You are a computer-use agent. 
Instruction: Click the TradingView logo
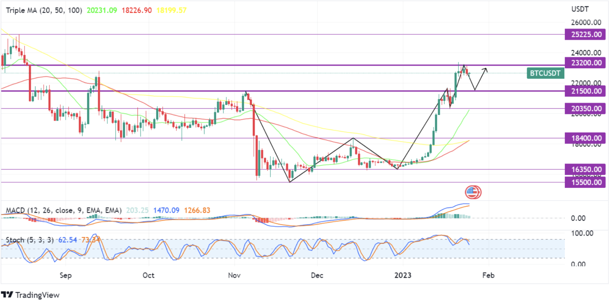[30, 295]
